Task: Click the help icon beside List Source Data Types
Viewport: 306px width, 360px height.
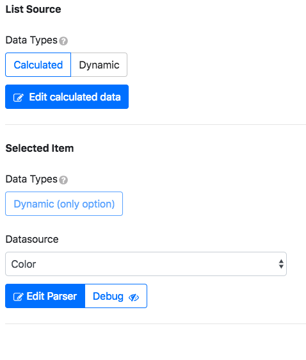Action: pos(63,41)
